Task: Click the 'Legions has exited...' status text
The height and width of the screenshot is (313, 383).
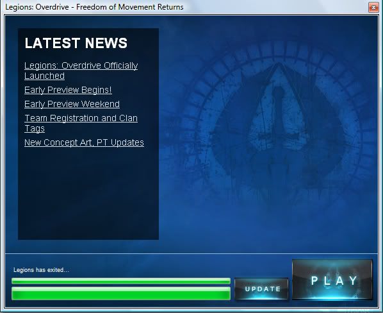Action: 41,270
